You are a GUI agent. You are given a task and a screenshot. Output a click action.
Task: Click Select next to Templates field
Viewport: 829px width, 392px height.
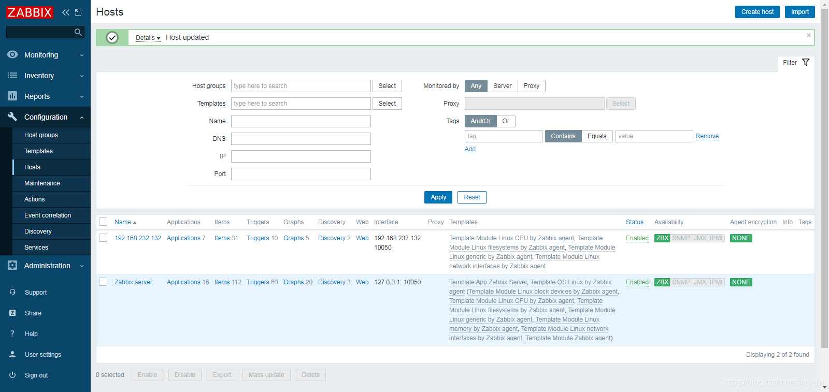[x=387, y=104]
